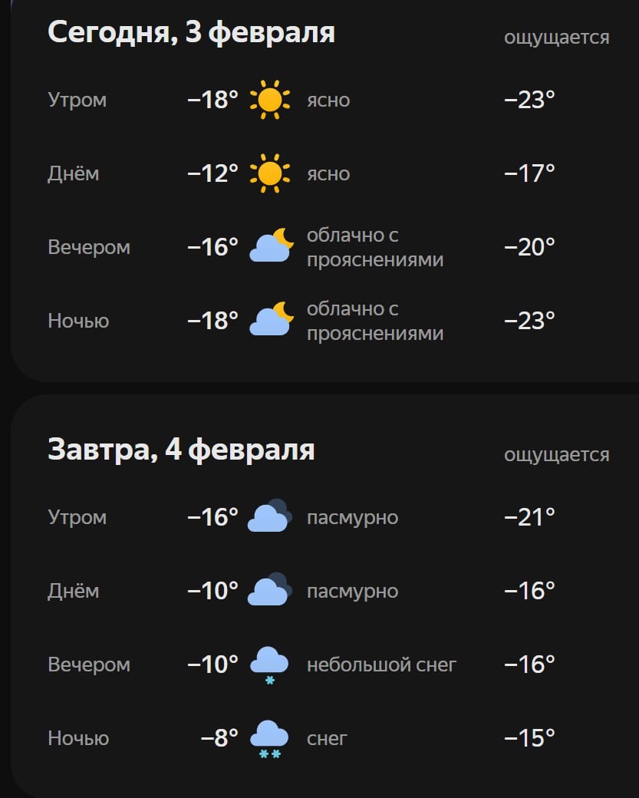Click the 'Вечером' label in today's card
The height and width of the screenshot is (798, 639).
89,247
